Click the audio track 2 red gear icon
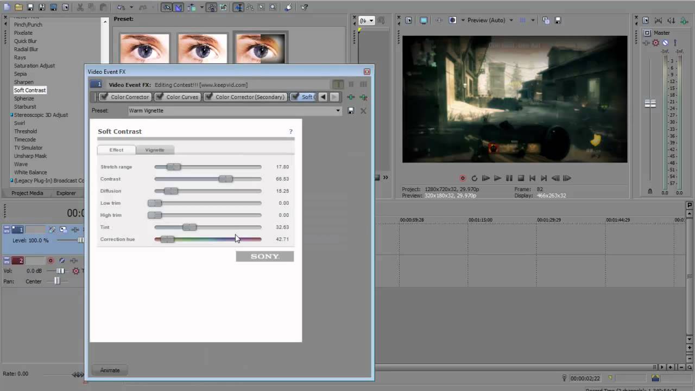Image resolution: width=695 pixels, height=391 pixels. tap(75, 271)
